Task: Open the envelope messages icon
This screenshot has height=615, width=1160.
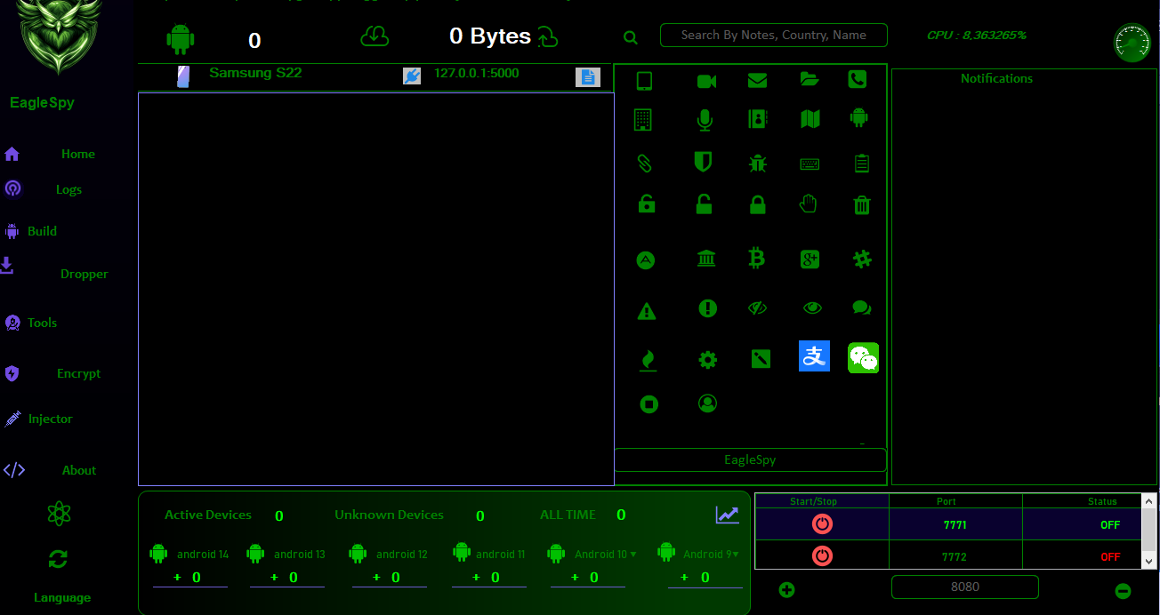Action: (x=757, y=80)
